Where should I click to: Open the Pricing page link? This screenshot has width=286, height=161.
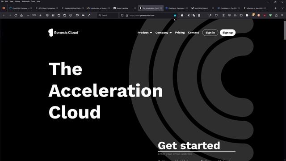(180, 33)
